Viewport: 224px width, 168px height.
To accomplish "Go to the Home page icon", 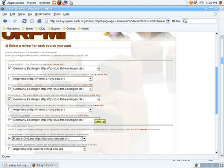I will click(39, 21).
